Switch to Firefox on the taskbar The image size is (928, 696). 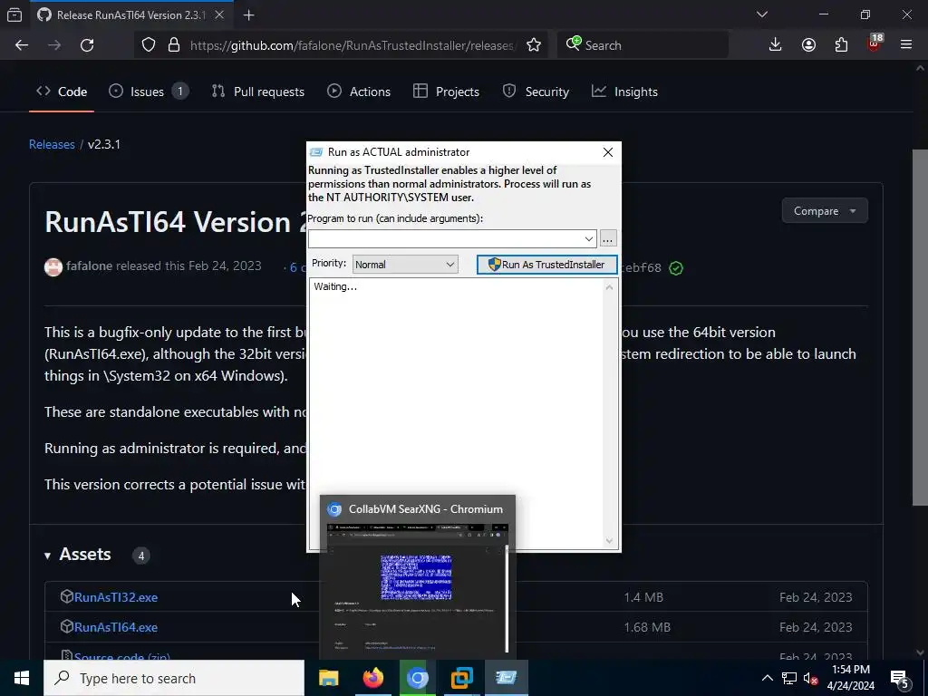pos(372,678)
